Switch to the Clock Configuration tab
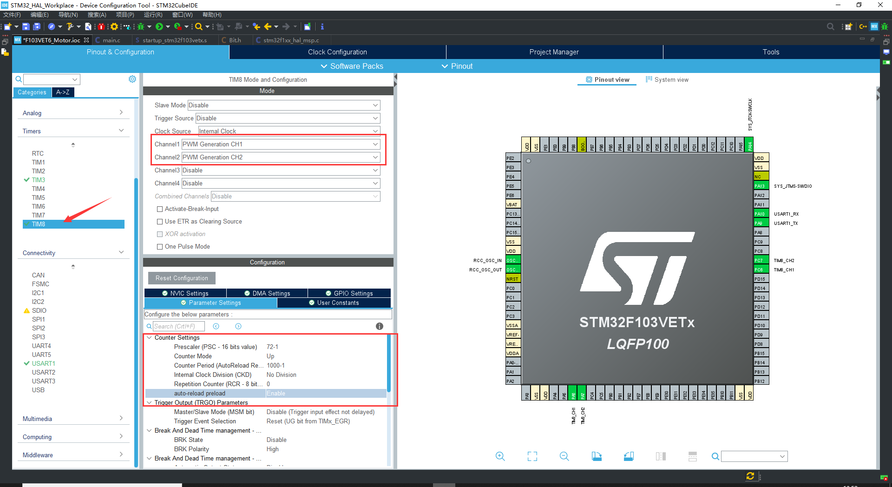Screen dimensions: 892x487 tap(337, 52)
